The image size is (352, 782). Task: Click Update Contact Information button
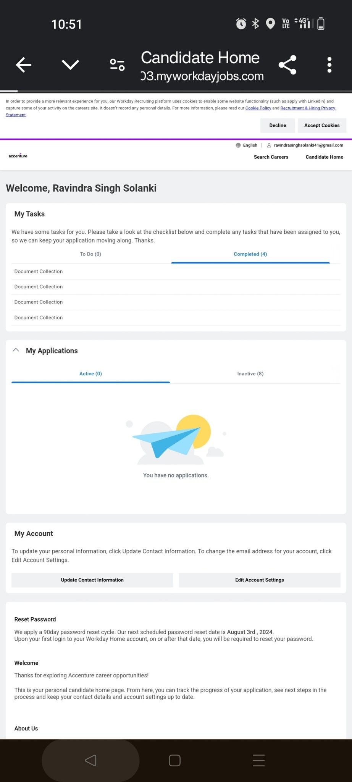click(x=92, y=580)
